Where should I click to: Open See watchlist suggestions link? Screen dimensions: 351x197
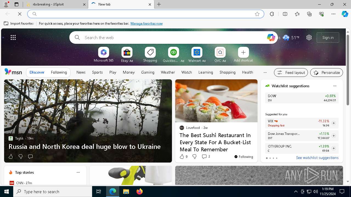(x=317, y=158)
